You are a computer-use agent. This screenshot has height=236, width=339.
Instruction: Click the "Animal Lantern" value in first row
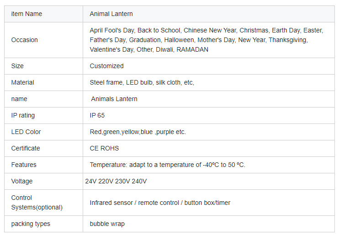tap(111, 14)
